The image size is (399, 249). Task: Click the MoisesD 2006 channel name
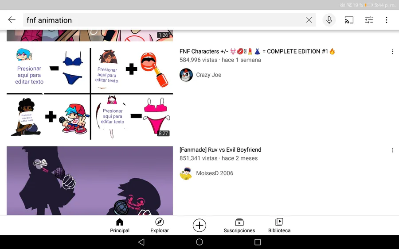[x=215, y=173]
